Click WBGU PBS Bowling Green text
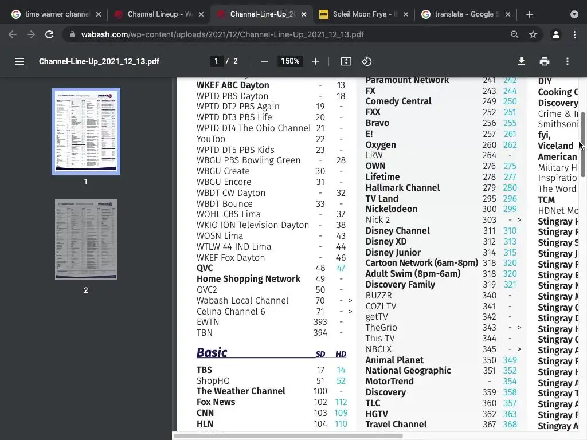Image resolution: width=587 pixels, height=440 pixels. (x=248, y=160)
